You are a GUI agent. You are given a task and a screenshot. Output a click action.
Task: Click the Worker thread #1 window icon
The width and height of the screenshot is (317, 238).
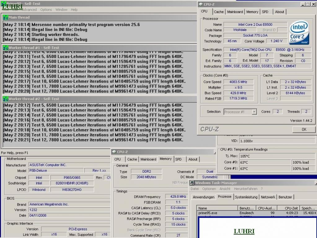5,48
